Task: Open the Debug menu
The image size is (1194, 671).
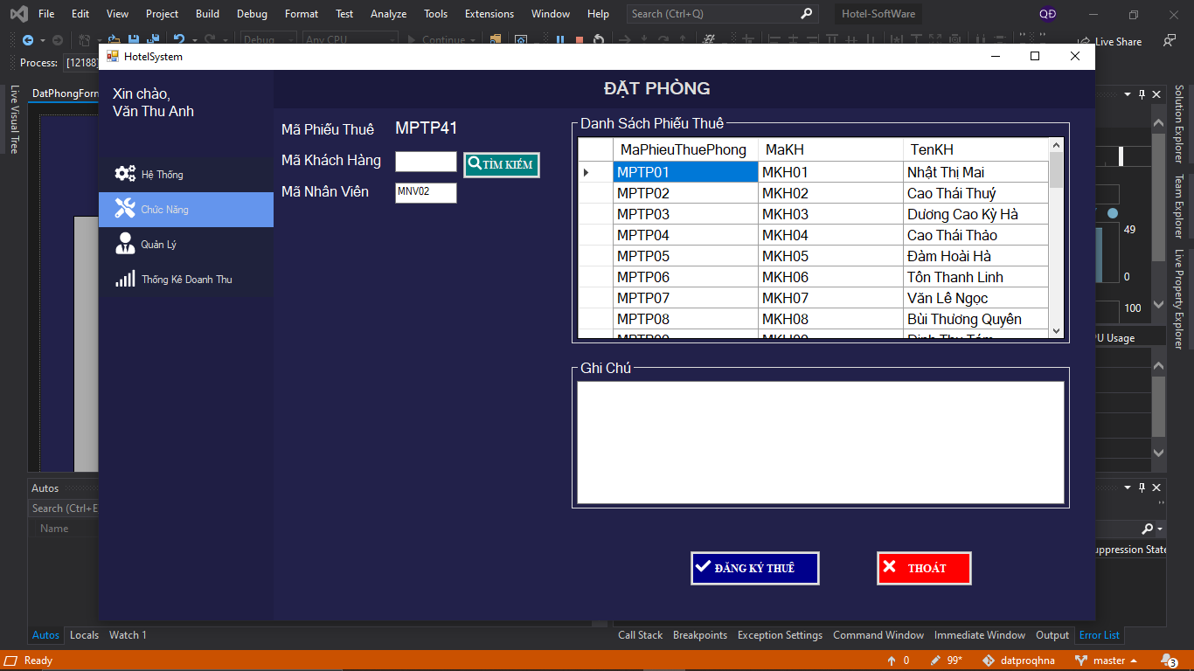Action: [252, 14]
